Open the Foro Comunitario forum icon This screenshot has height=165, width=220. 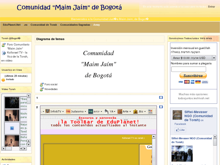[x=4, y=45]
